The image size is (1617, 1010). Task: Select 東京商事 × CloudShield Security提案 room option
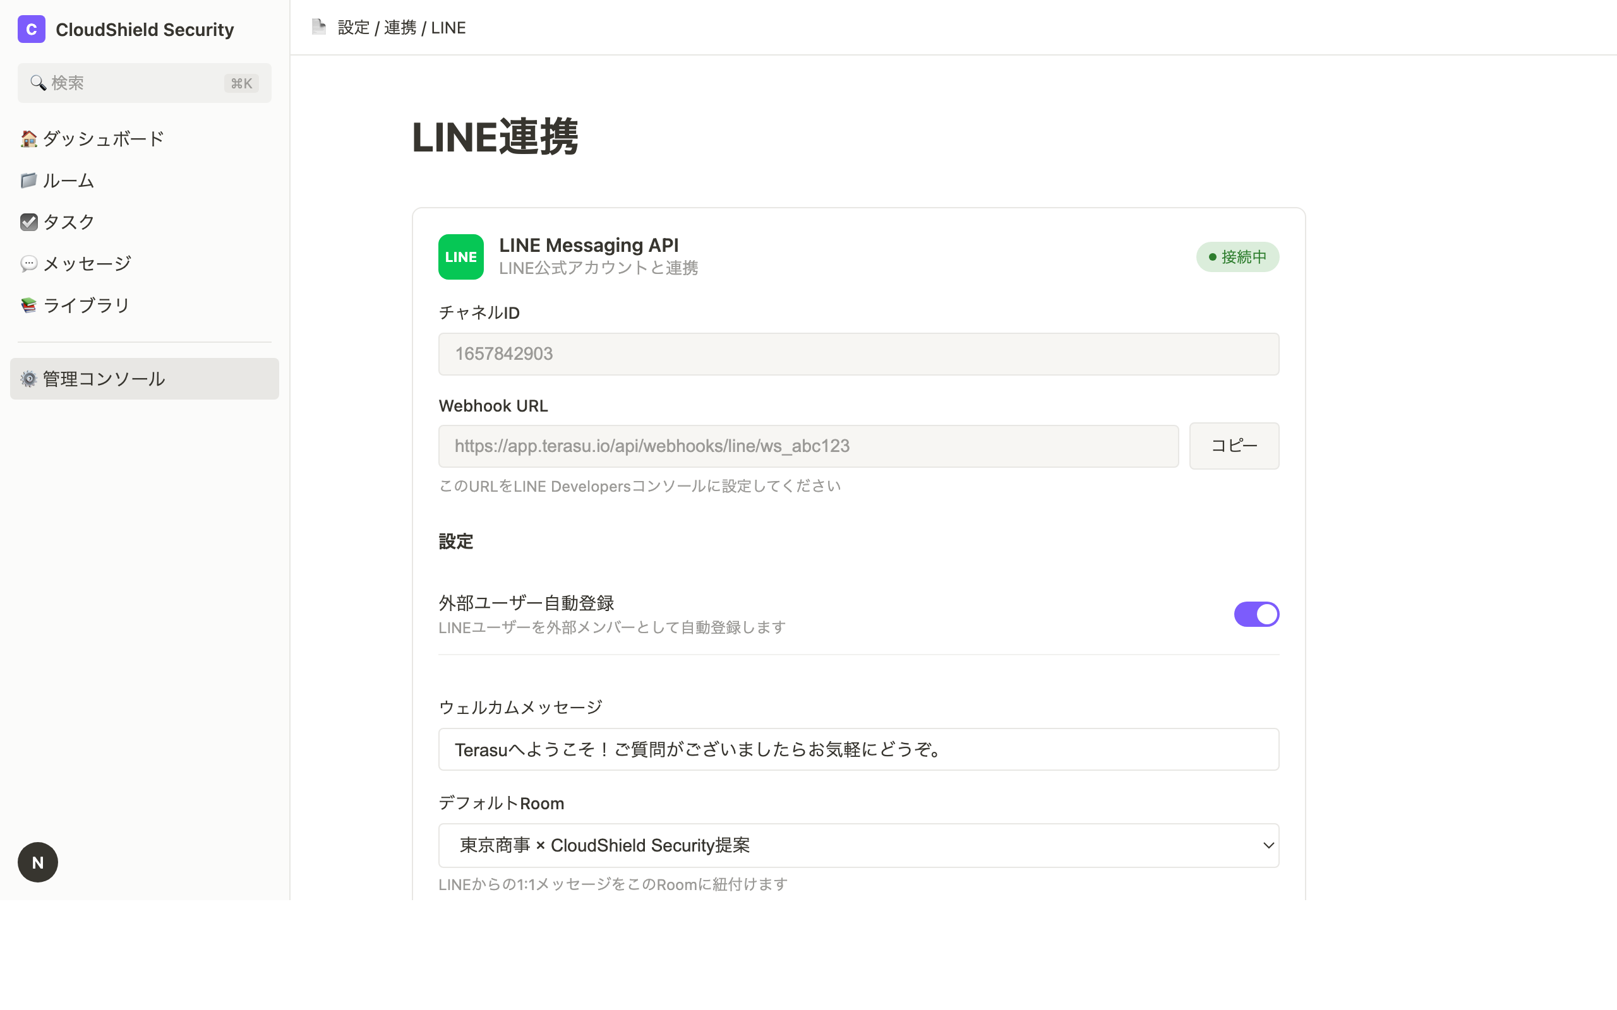coord(603,845)
